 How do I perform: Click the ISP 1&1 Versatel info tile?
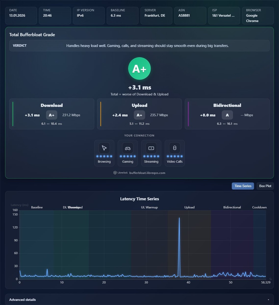point(224,16)
